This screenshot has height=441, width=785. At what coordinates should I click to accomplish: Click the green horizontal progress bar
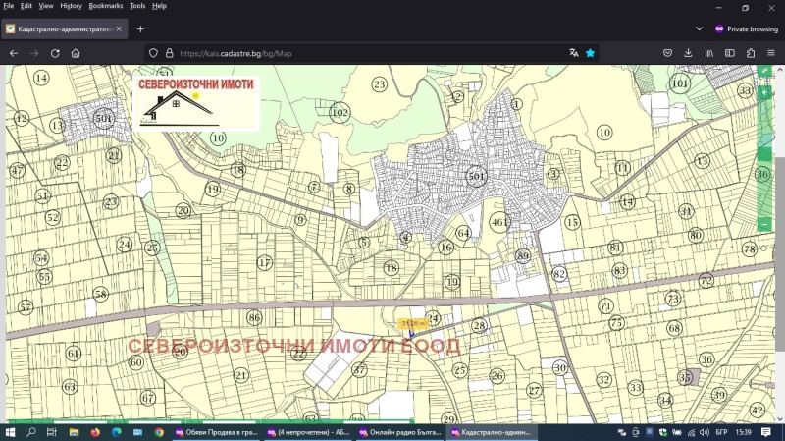click(210, 421)
